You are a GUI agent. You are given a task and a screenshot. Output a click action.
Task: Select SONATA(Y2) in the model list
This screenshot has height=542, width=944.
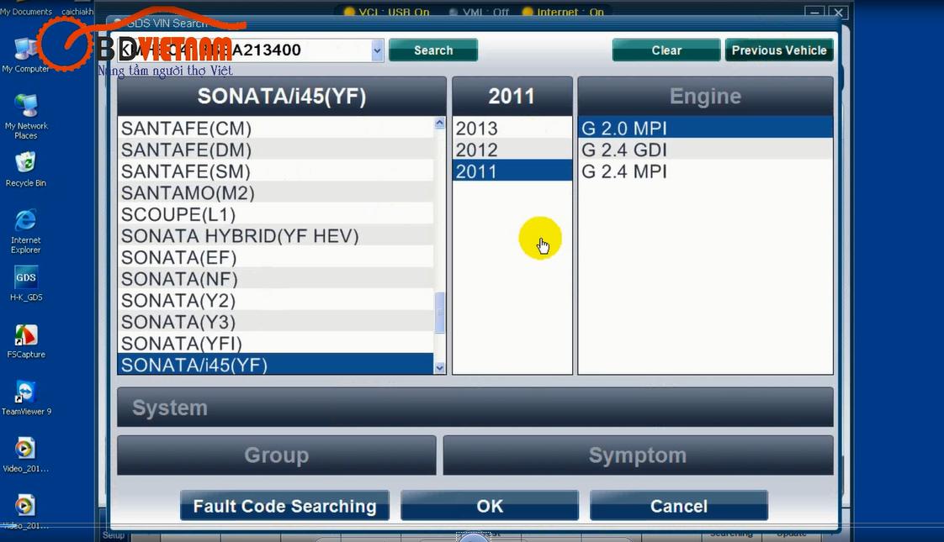click(276, 301)
